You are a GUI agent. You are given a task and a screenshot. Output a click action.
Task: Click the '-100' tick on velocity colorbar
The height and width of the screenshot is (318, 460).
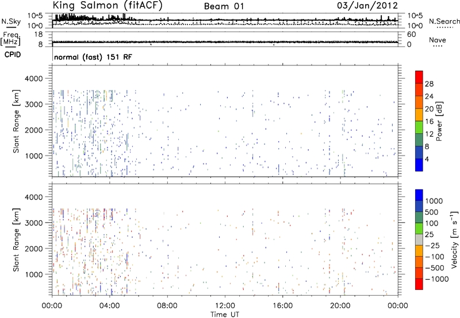point(435,257)
